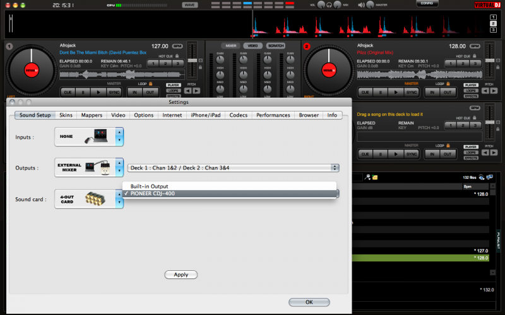Adjust the MASTER volume knob
Screen dimensions: 505x315
(x=370, y=5)
